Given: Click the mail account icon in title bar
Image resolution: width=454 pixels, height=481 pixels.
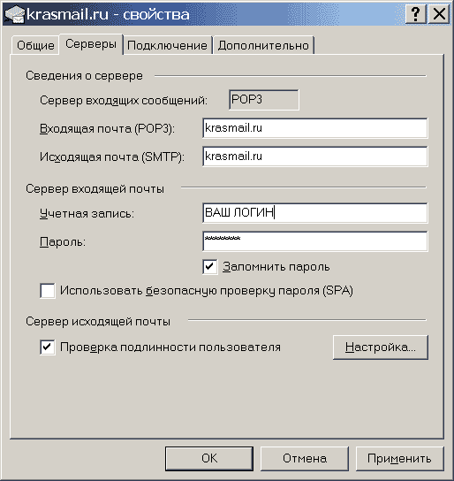Looking at the screenshot, I should 14,14.
